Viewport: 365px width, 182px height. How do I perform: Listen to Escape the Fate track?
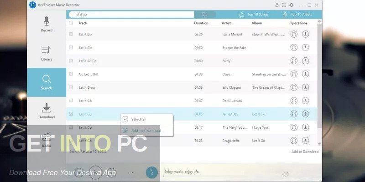pyautogui.click(x=294, y=48)
